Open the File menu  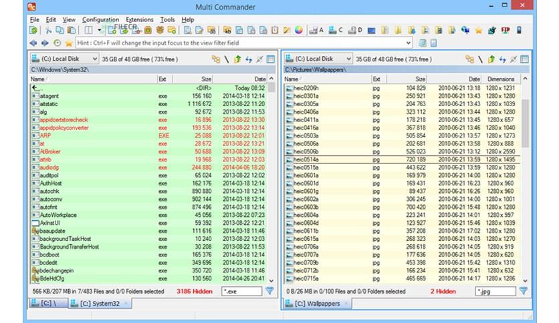pyautogui.click(x=35, y=19)
